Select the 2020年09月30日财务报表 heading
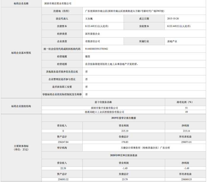Screen dimensions: 207x182 (124, 155)
